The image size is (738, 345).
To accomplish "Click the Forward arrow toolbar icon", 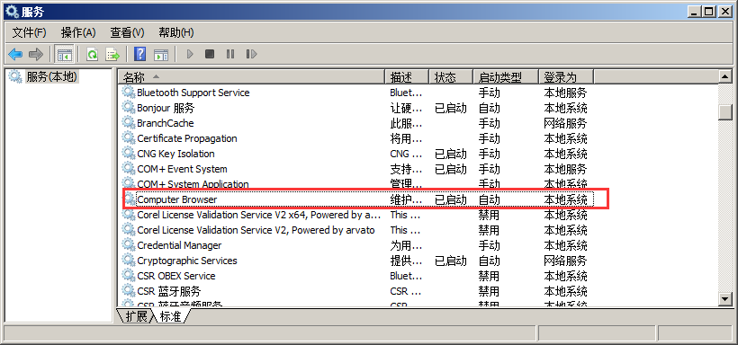I will pos(36,54).
